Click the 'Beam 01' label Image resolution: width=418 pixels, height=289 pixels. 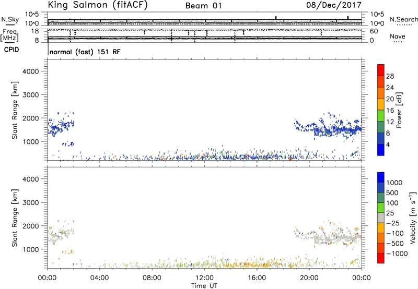click(x=203, y=6)
